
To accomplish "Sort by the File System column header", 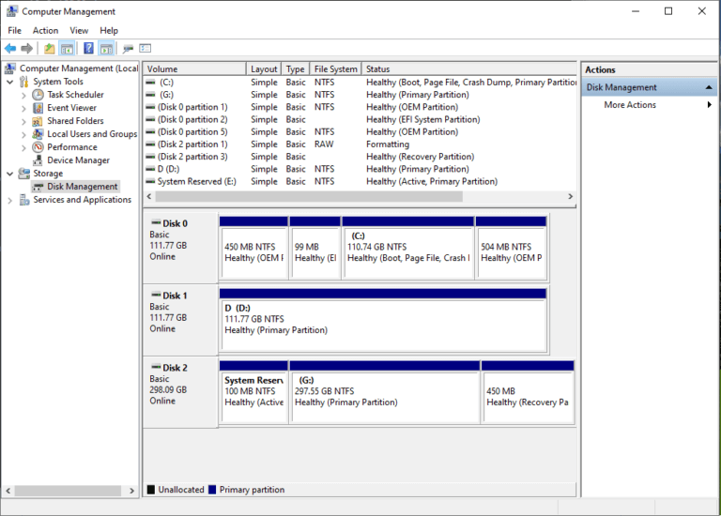I will tap(336, 68).
